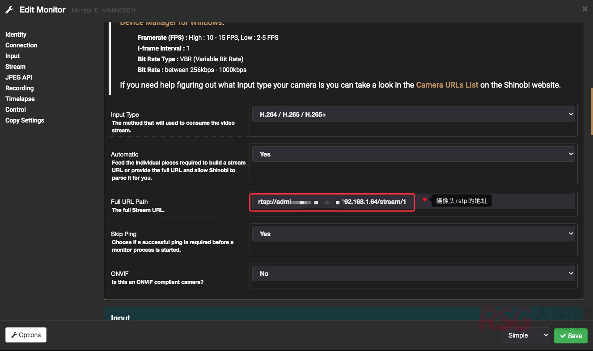Open Copy Settings in sidebar
Screen dimensions: 593x351
(25, 120)
